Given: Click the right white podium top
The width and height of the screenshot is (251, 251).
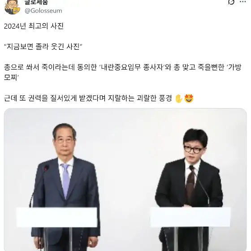Looking at the screenshot, I should click(190, 217).
